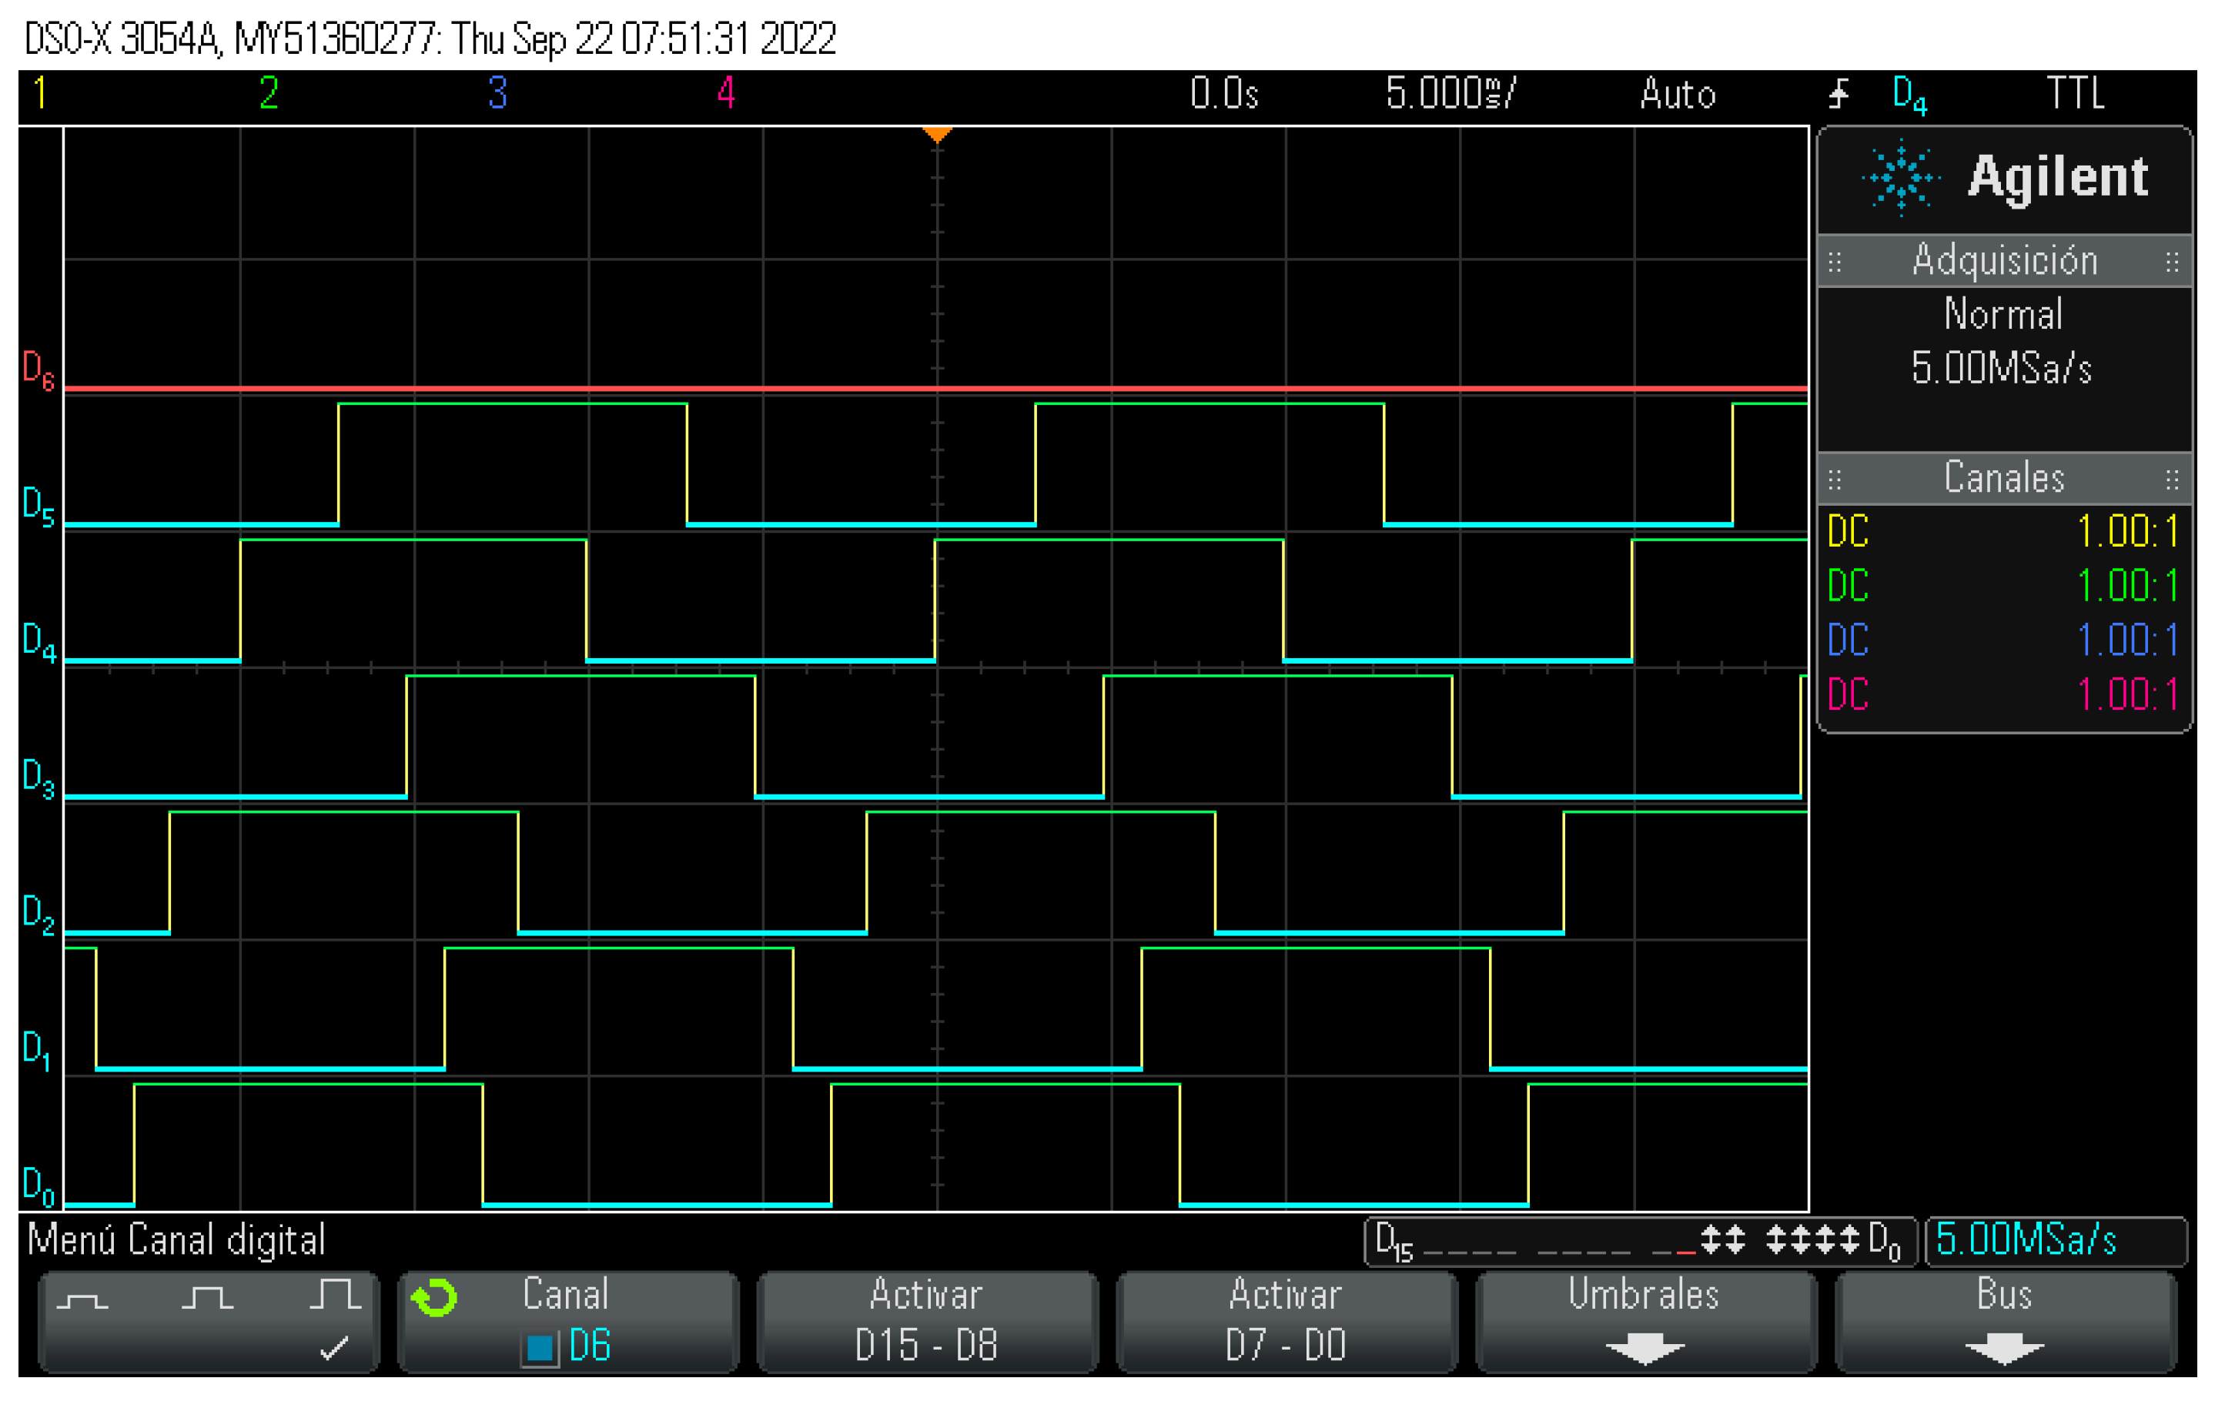Click the green DC 1.00:1 channel row
Viewport: 2215px width, 1408px height.
2003,586
